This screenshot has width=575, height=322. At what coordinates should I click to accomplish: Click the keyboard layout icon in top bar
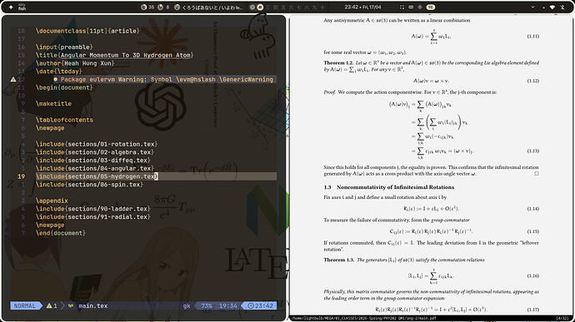click(411, 7)
